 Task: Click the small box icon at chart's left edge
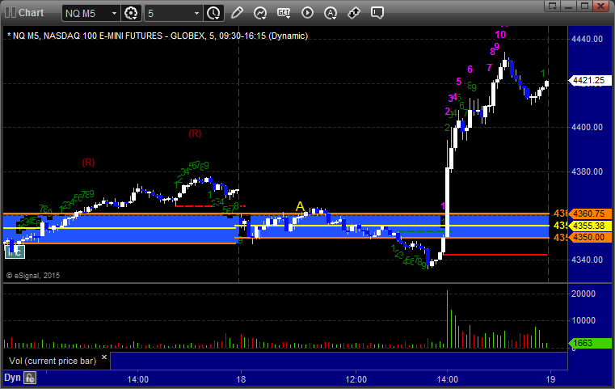15,252
